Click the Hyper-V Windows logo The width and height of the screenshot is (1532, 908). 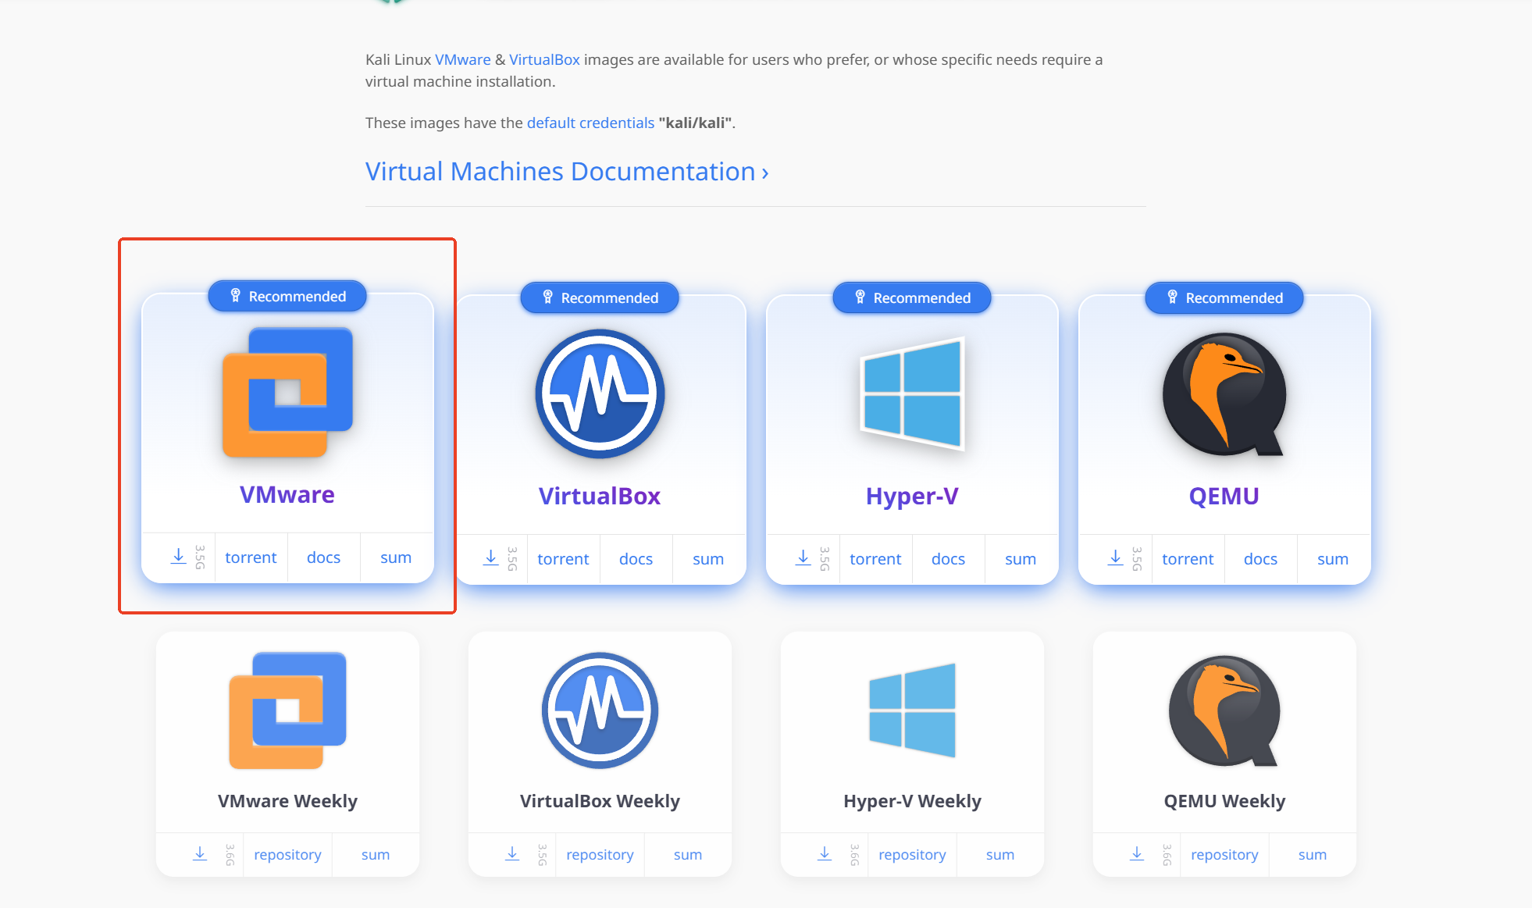(x=912, y=394)
